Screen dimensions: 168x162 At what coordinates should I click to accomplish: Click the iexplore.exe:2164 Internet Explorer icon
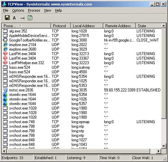[5, 45]
